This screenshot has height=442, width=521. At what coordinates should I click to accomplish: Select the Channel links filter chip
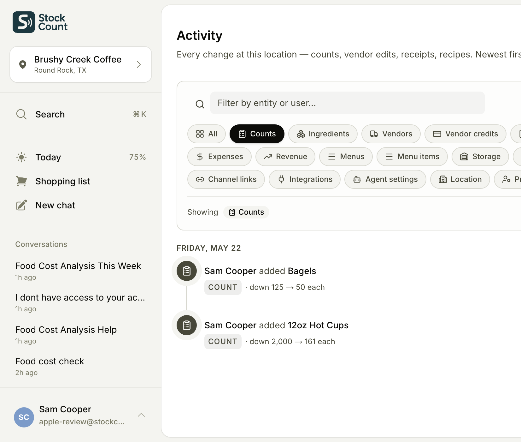(x=226, y=179)
